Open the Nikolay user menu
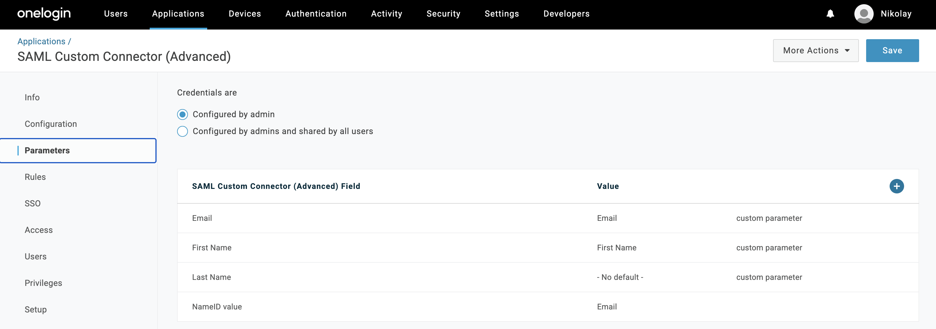 click(896, 14)
